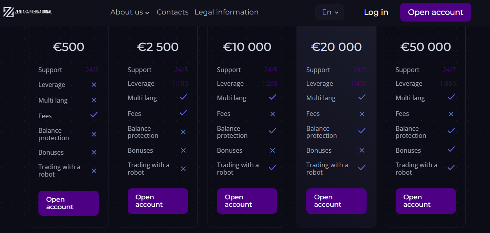This screenshot has width=490, height=233.
Task: Open account for the €20 000 plan
Action: click(x=336, y=201)
